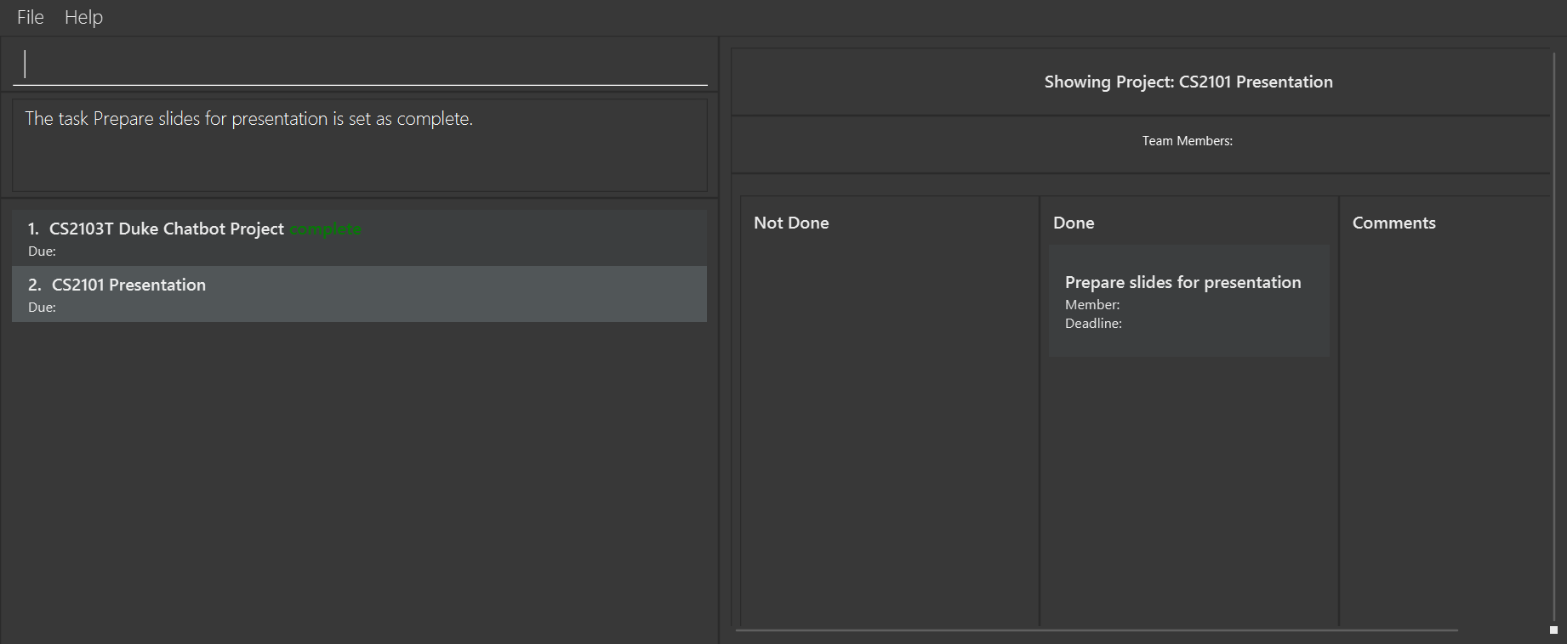Click the Deadline: label in task card
This screenshot has height=644, width=1567.
[x=1093, y=324]
